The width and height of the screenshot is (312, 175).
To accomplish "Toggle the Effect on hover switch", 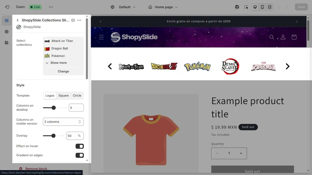I will (x=80, y=146).
